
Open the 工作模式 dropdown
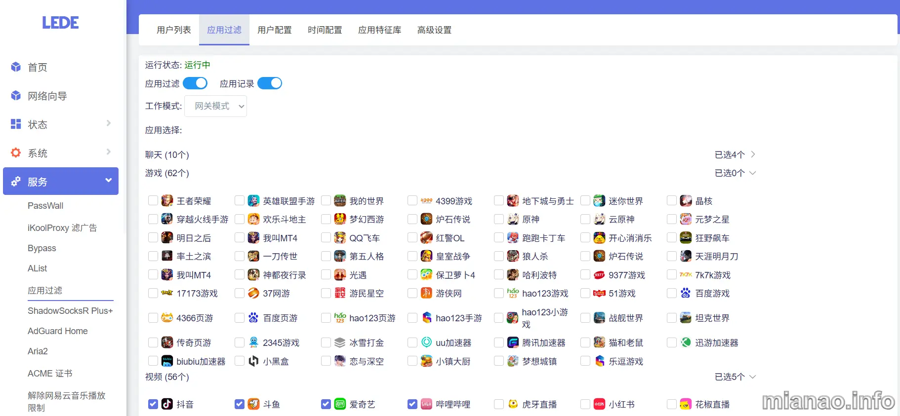point(215,106)
